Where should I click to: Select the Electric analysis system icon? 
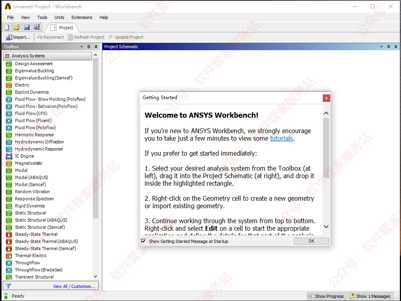coord(9,85)
